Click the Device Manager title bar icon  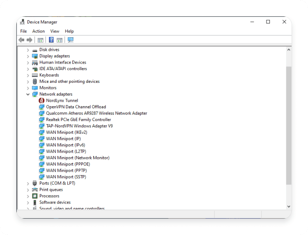tap(23, 22)
